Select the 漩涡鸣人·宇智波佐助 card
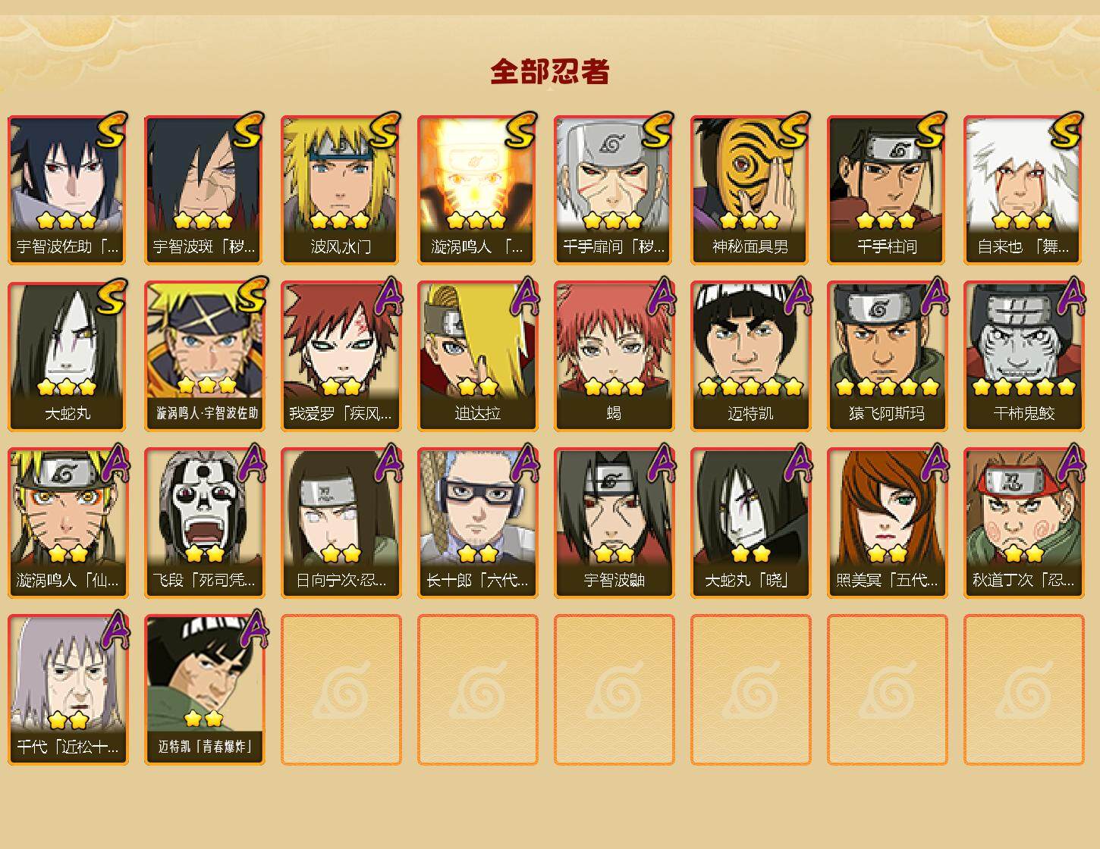The image size is (1100, 849). click(x=204, y=356)
